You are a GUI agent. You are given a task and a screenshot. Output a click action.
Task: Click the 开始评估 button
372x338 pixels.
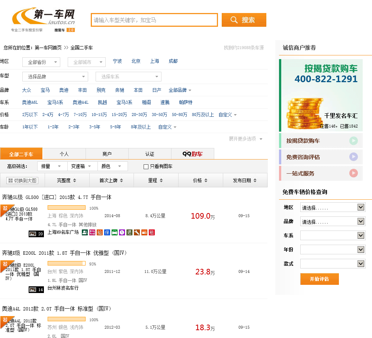[x=319, y=279]
